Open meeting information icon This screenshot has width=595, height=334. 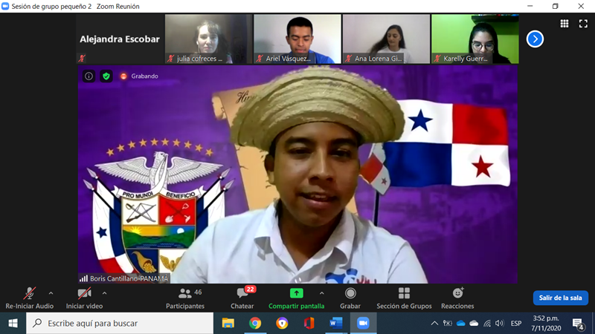[x=89, y=76]
